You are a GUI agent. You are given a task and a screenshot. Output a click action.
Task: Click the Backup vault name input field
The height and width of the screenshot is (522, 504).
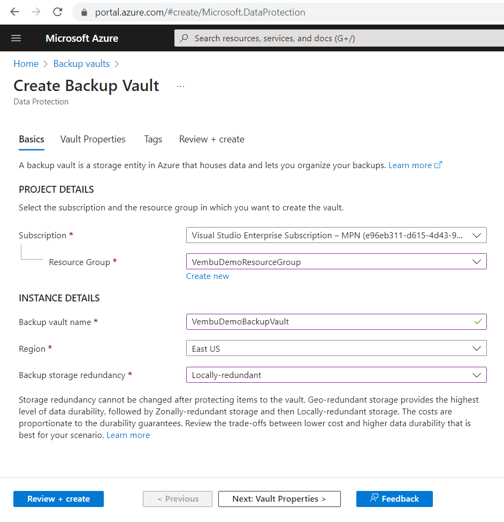pyautogui.click(x=337, y=322)
